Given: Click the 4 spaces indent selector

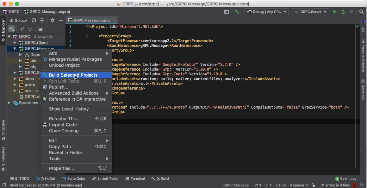Looking at the screenshot, I should tap(299, 185).
